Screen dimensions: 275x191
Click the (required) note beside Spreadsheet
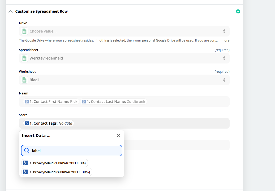coord(222,50)
